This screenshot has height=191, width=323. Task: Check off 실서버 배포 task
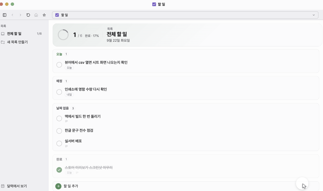pyautogui.click(x=59, y=143)
